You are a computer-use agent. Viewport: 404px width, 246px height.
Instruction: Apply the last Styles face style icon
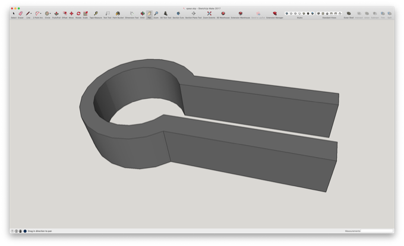click(x=313, y=14)
